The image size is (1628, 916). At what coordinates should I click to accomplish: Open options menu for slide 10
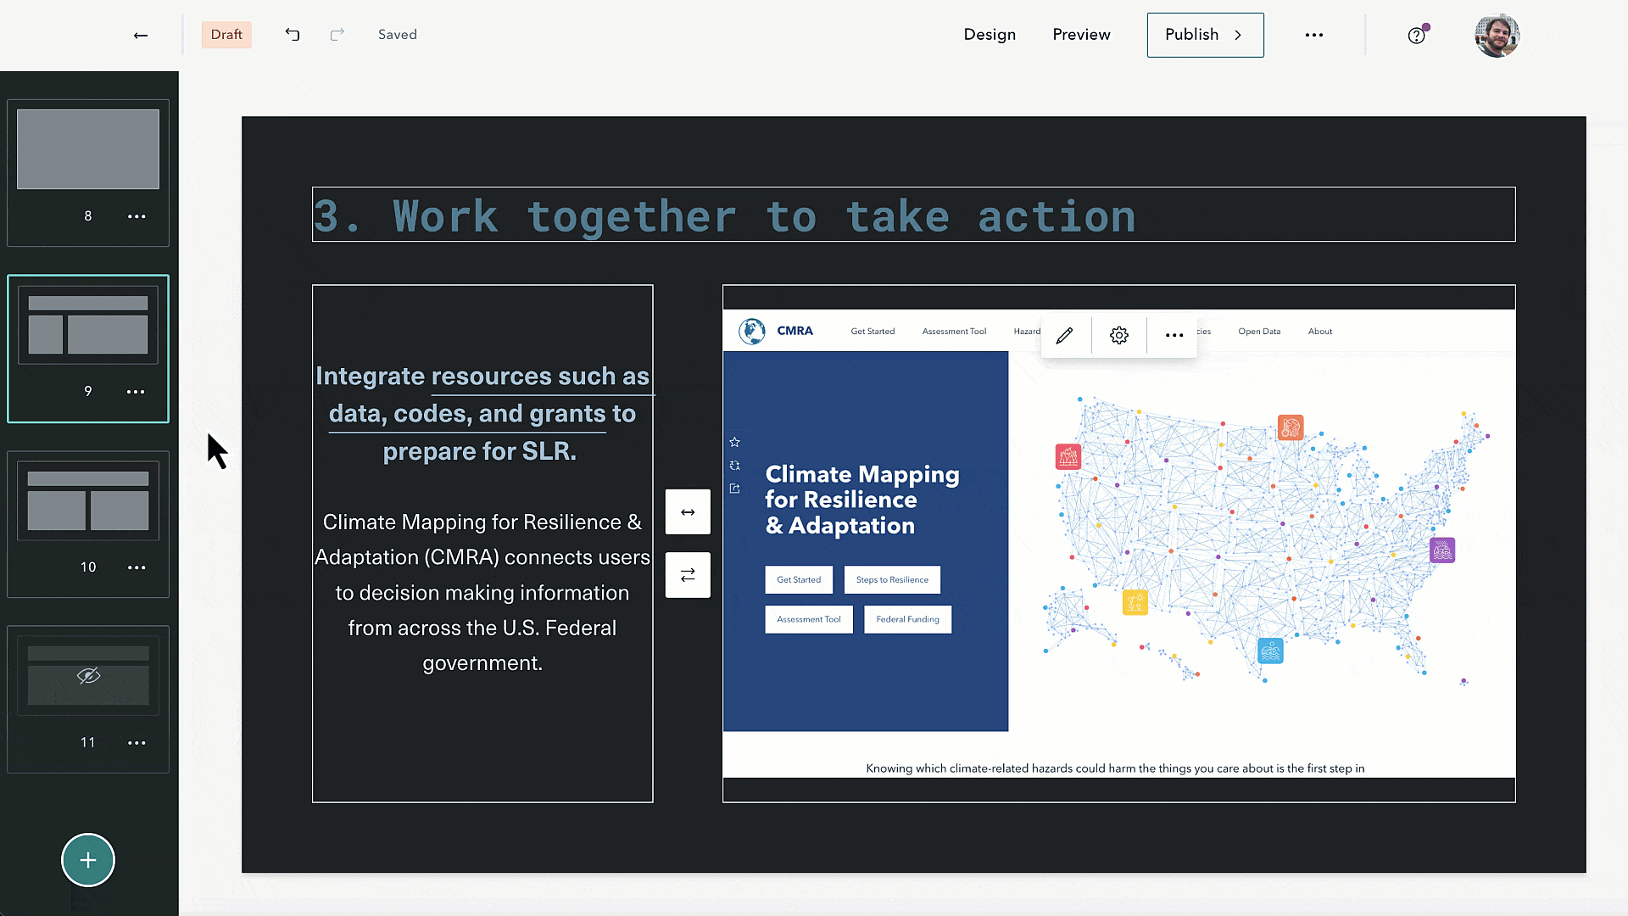click(137, 567)
